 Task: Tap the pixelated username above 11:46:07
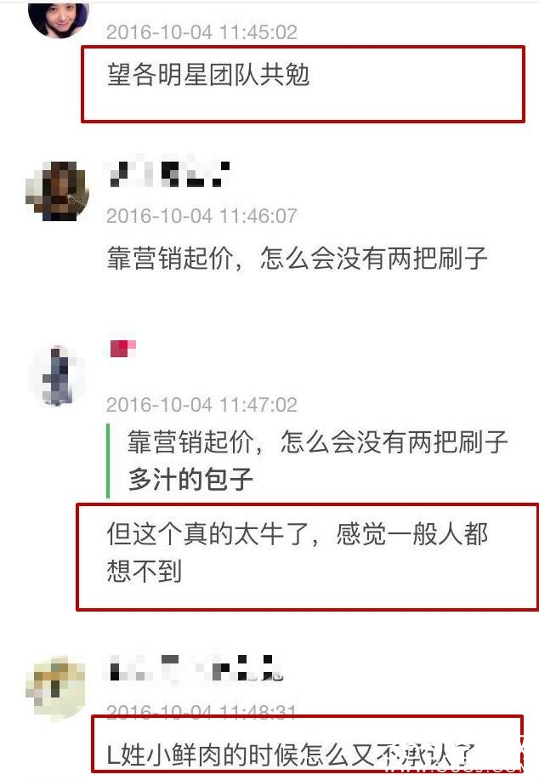[169, 174]
